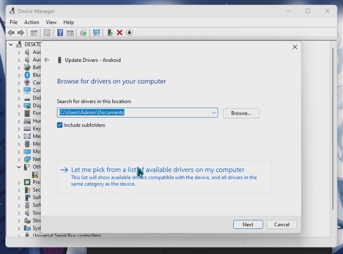The height and width of the screenshot is (254, 343).
Task: Collapse the Other devices tree node
Action: point(19,166)
